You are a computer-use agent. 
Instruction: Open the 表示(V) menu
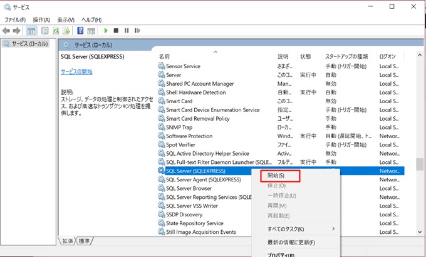tap(66, 20)
